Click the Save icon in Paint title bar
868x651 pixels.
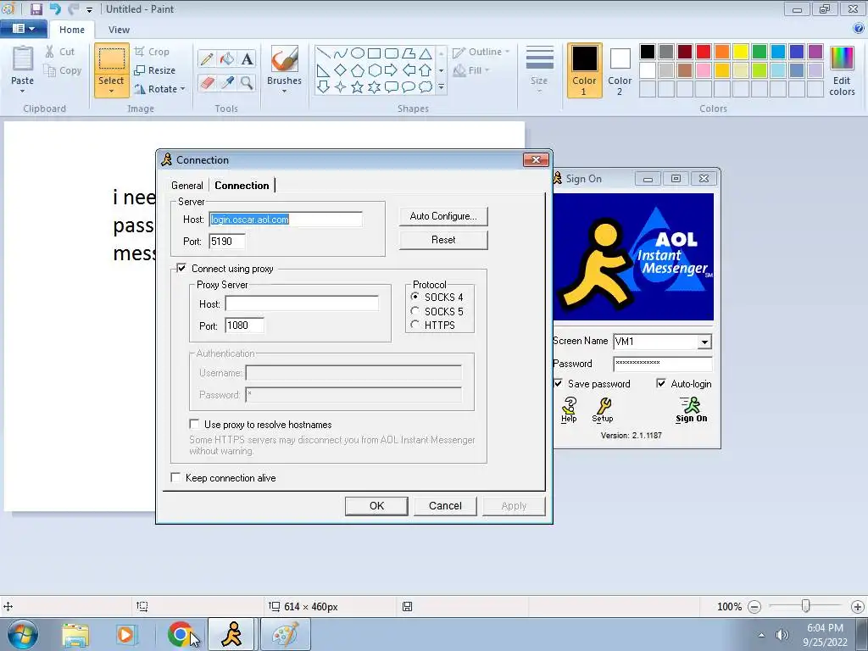point(36,8)
